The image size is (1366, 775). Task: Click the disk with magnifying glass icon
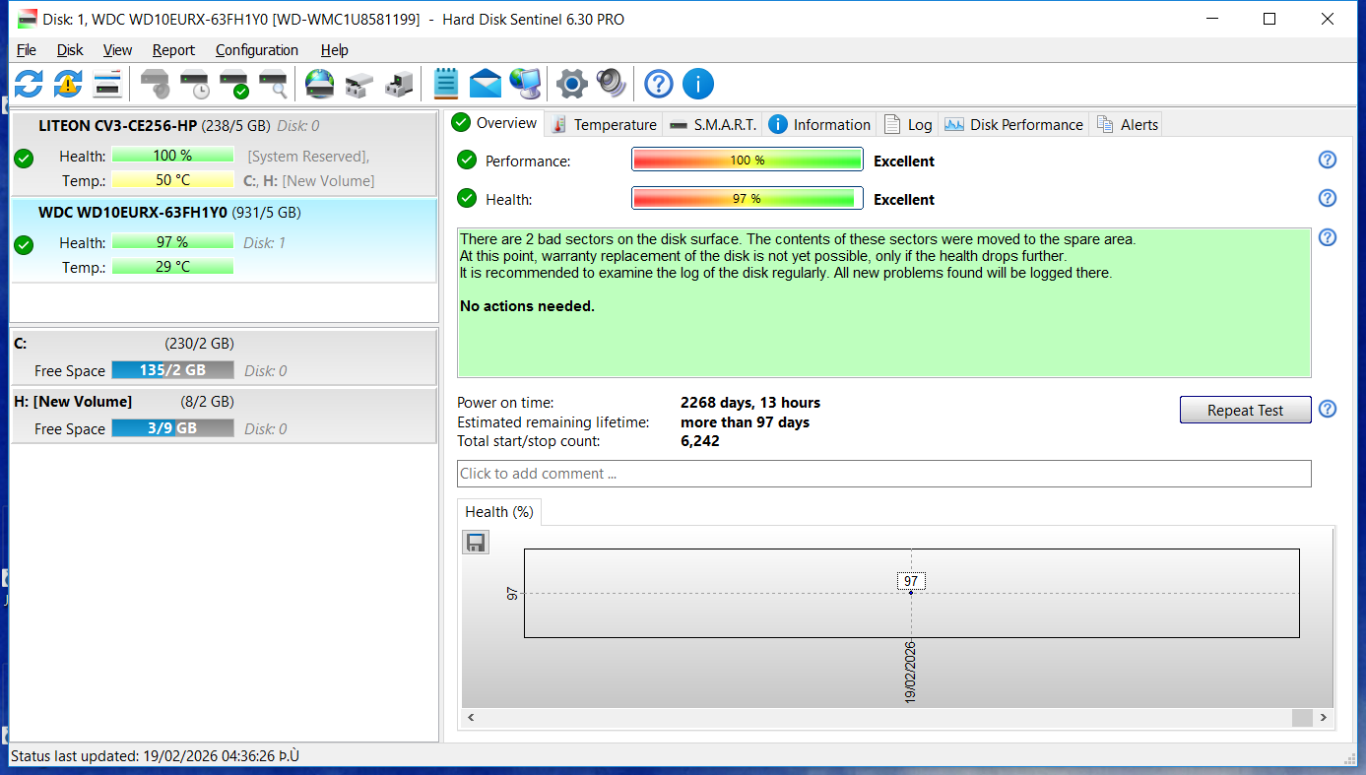pos(273,84)
